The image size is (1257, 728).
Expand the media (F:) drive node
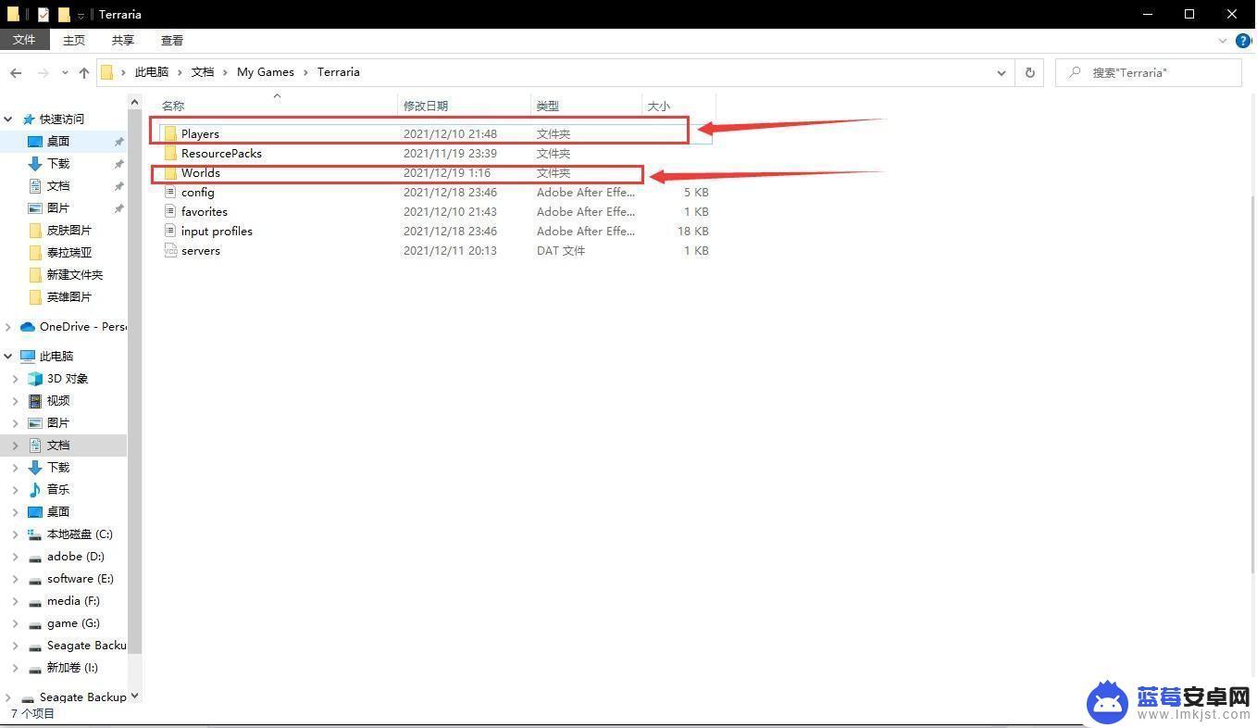tap(15, 600)
